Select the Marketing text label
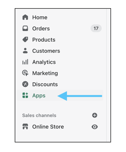126x152 pixels. tap(45, 73)
